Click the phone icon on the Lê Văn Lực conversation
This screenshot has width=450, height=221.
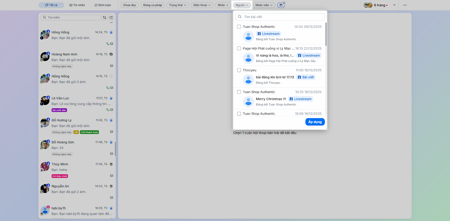108,110
